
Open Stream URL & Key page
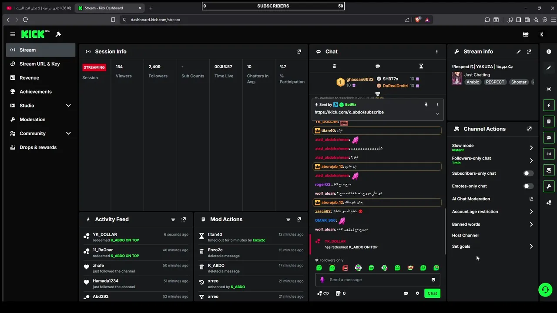(x=41, y=64)
